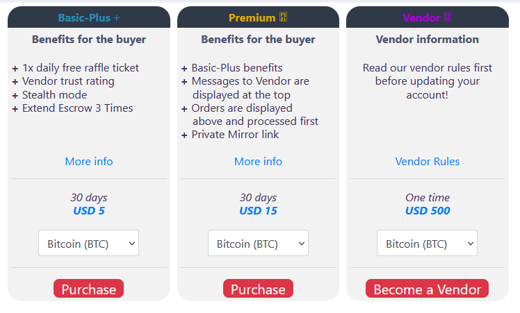520x313 pixels.
Task: Click the plus bullet before Vendor trust rating
Action: tap(15, 82)
